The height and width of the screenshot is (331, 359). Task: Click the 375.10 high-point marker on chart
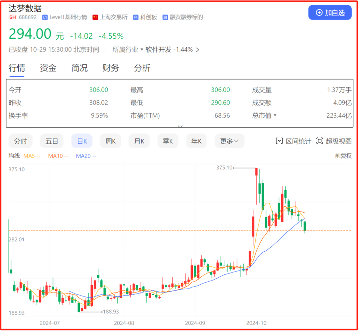[224, 168]
